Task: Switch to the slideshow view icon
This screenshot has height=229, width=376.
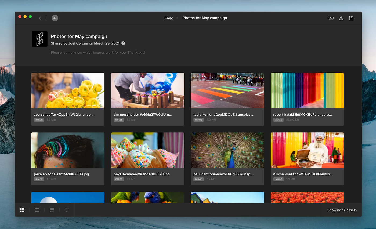Action: point(52,210)
